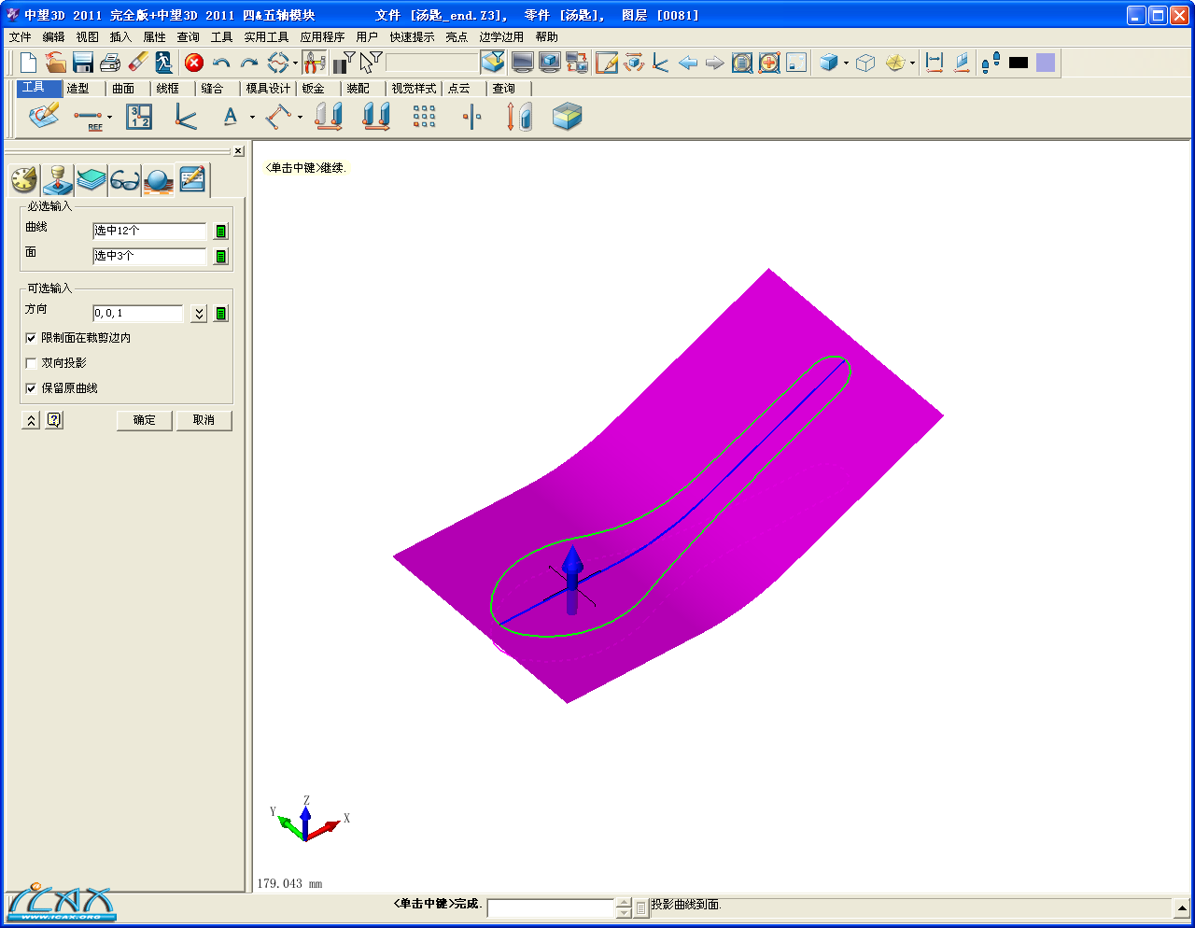The height and width of the screenshot is (928, 1195).
Task: Click the red abort X icon
Action: (194, 63)
